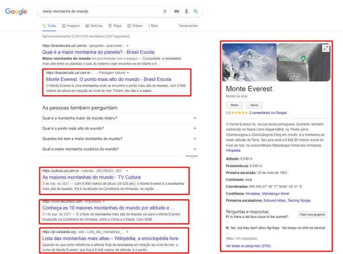343x254 pixels.
Task: Open dropdown arrow beside first brasilescola URL
Action: click(x=127, y=46)
